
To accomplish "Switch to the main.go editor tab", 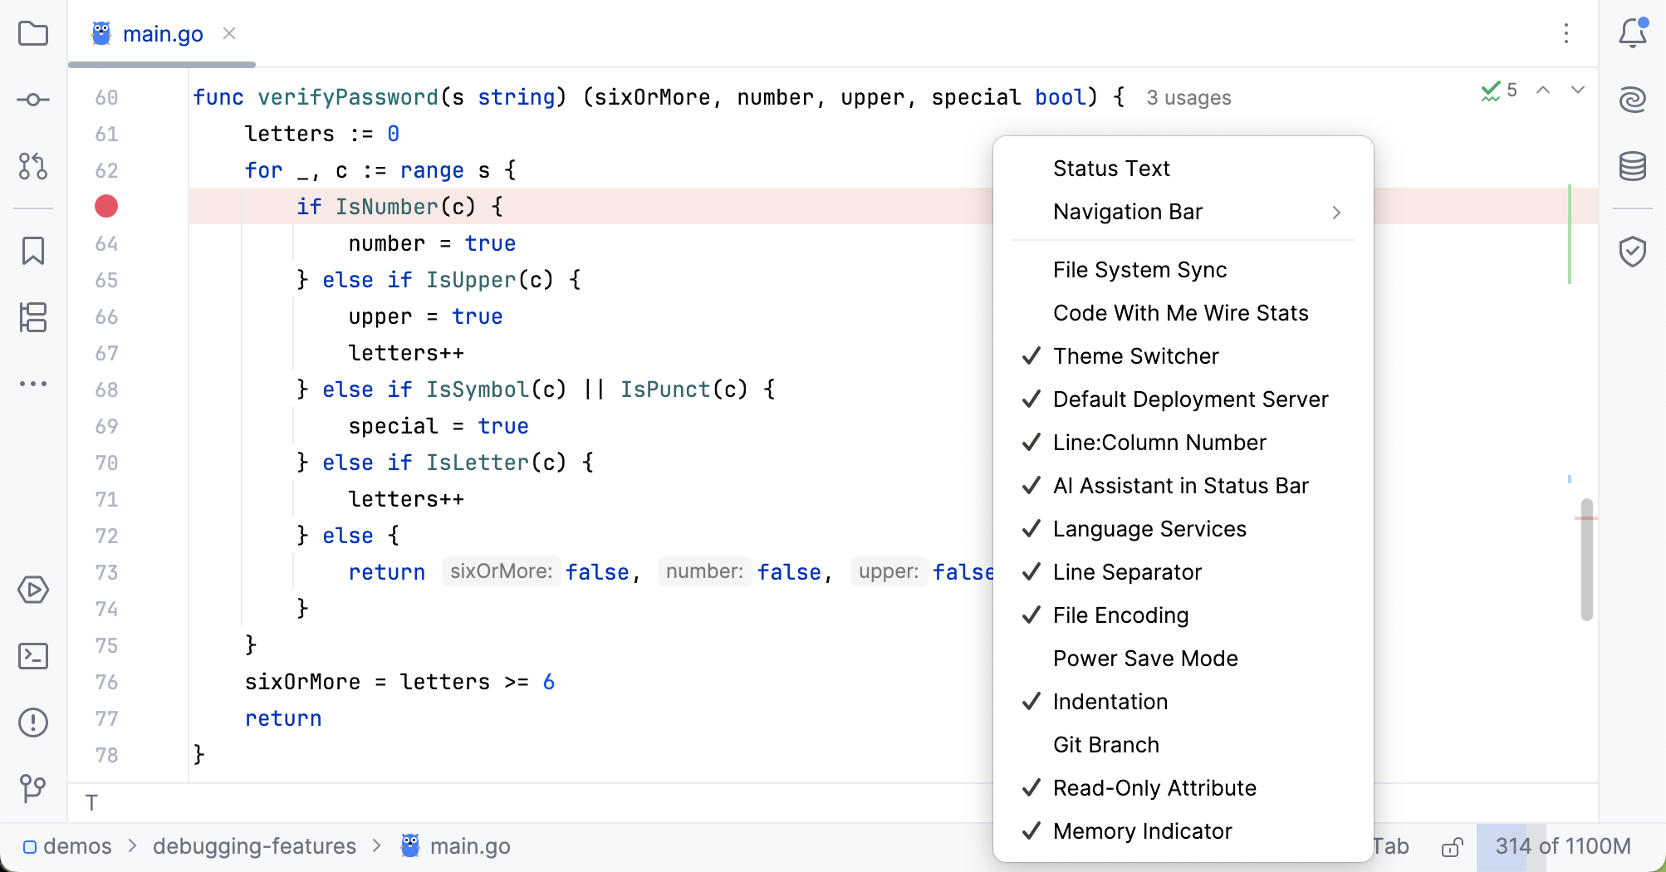I will pos(162,34).
